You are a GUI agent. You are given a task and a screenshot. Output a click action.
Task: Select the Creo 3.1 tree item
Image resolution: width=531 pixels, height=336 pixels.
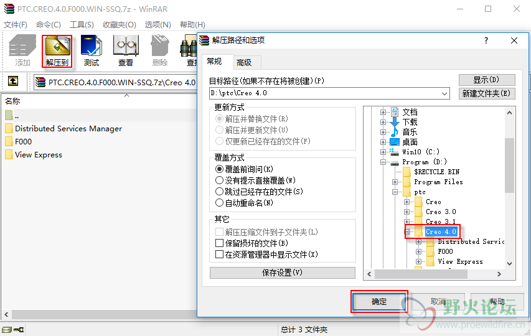click(441, 222)
